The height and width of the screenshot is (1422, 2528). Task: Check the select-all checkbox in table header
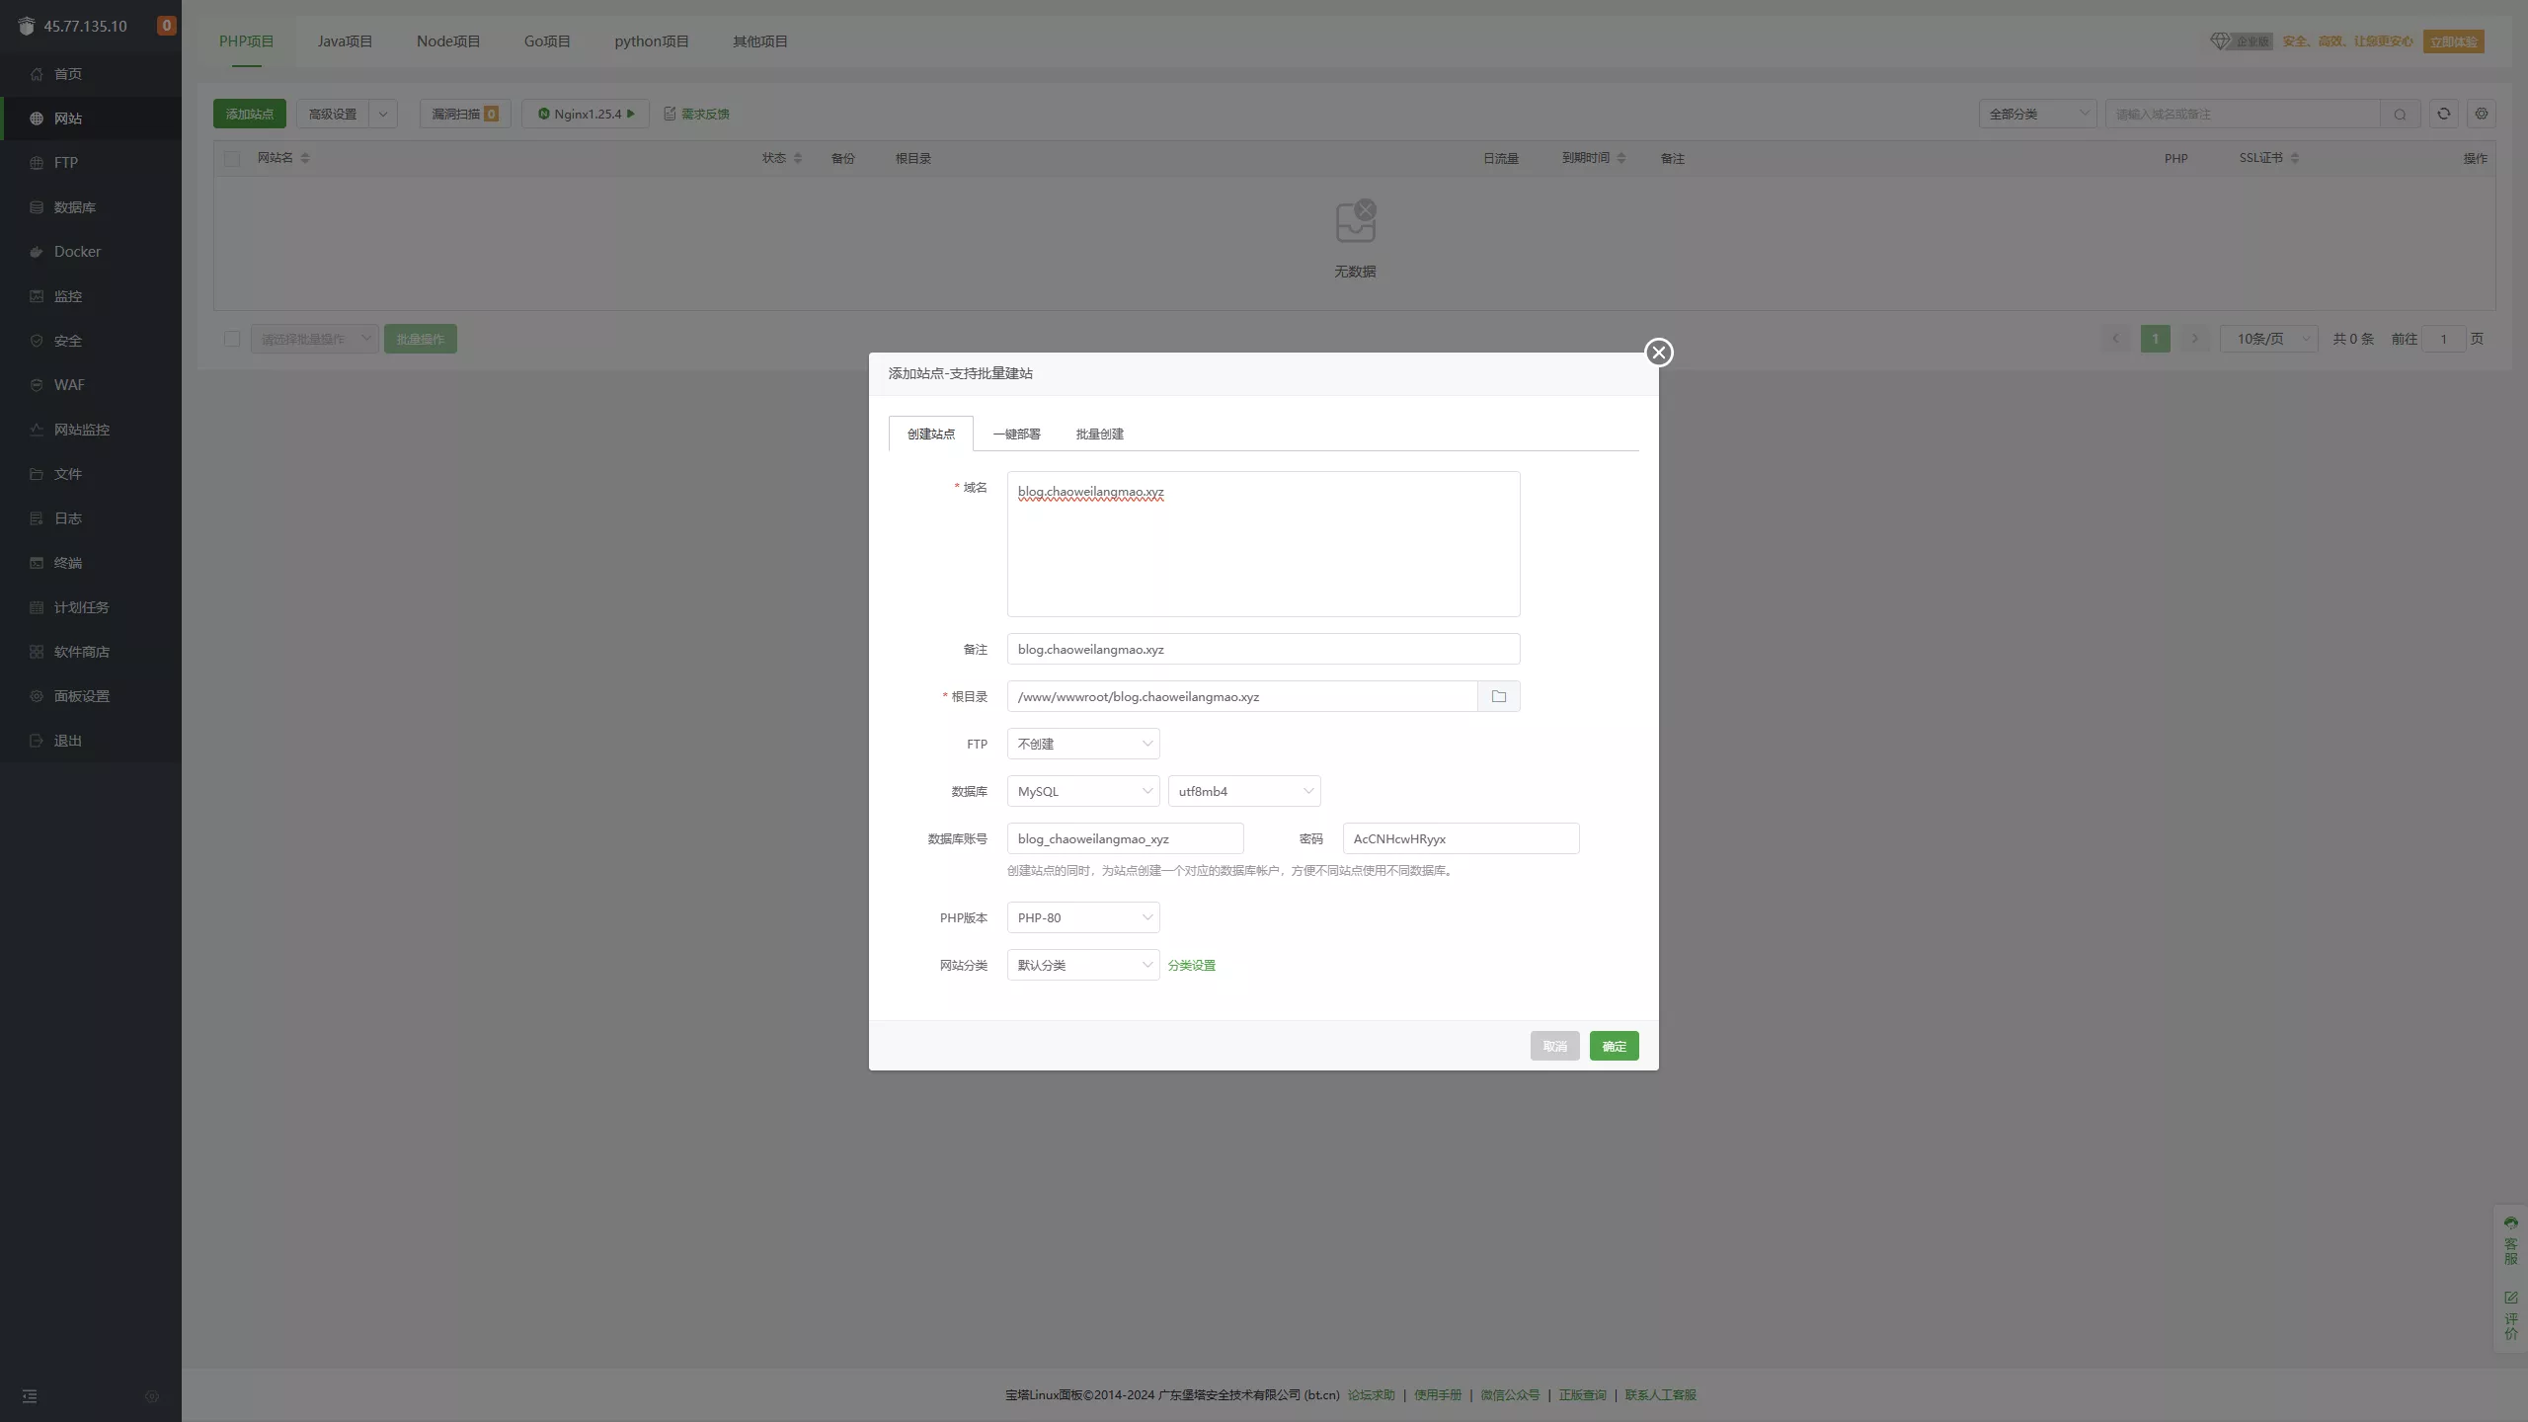[x=232, y=158]
